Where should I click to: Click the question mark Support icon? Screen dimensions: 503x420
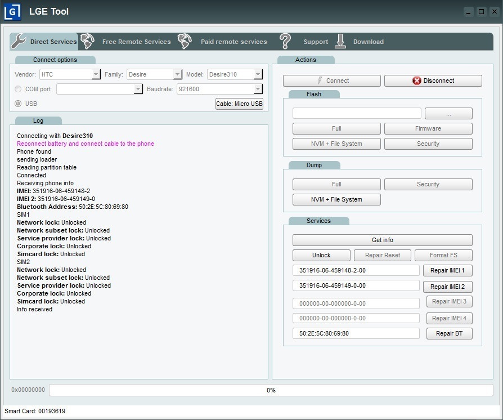pos(285,41)
